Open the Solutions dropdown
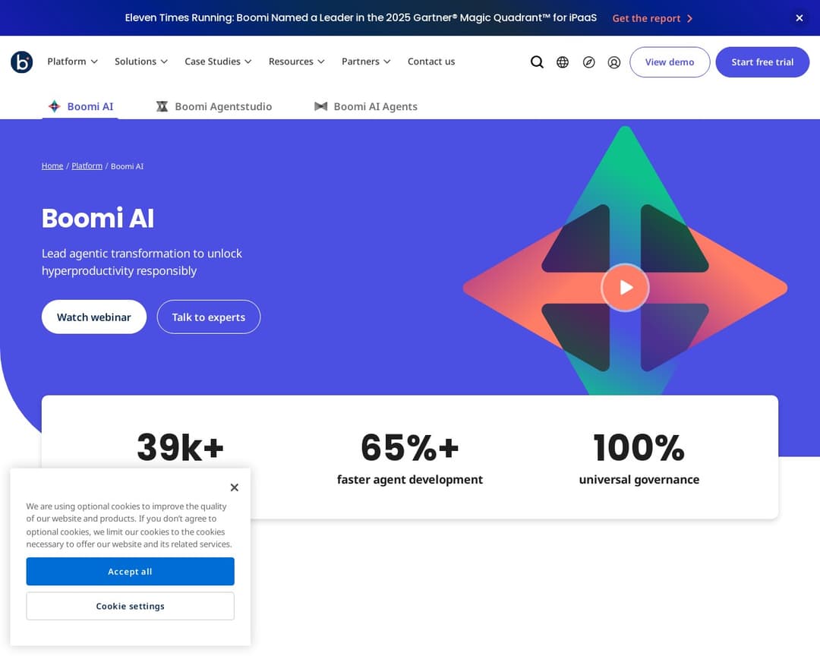This screenshot has height=656, width=820. (x=140, y=61)
